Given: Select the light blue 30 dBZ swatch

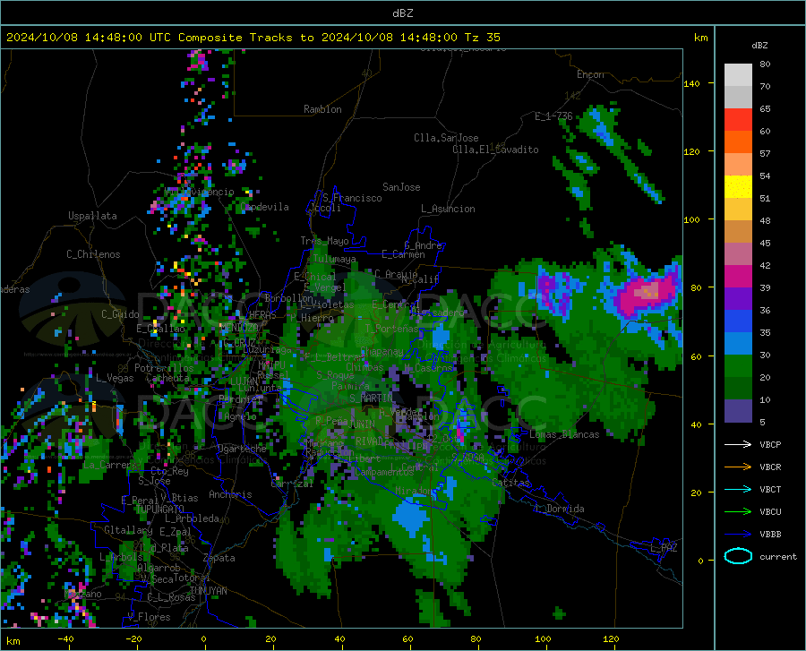Looking at the screenshot, I should 738,344.
